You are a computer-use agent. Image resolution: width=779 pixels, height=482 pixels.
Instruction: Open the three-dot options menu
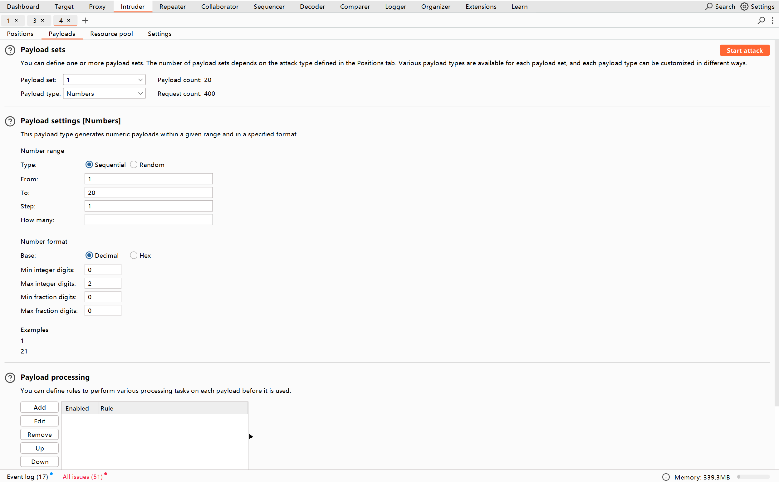pyautogui.click(x=772, y=21)
